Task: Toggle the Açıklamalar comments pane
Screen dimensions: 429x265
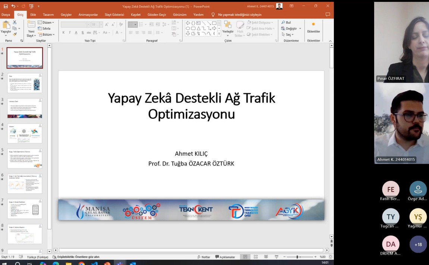Action: tap(225, 257)
